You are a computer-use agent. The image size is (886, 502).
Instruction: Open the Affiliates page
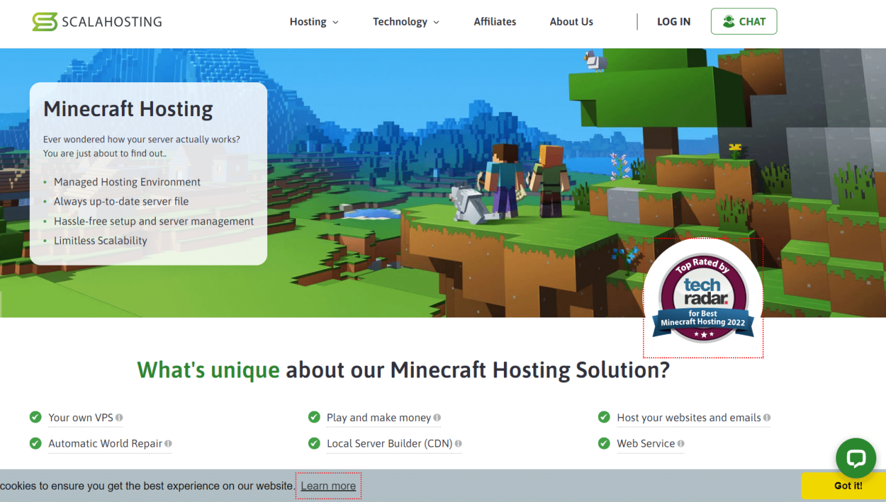click(495, 21)
